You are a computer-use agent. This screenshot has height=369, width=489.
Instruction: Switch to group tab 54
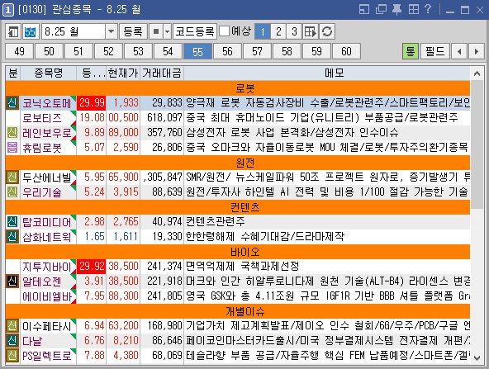point(168,51)
